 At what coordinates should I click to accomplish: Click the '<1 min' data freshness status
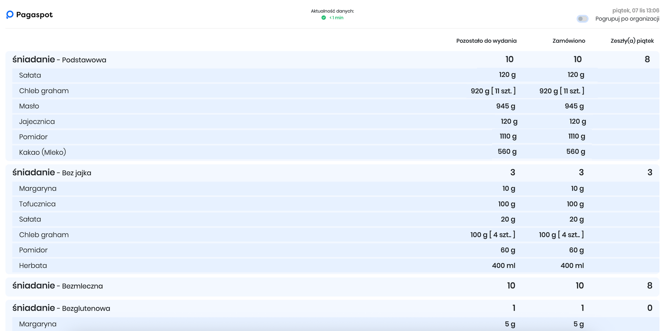tap(336, 18)
